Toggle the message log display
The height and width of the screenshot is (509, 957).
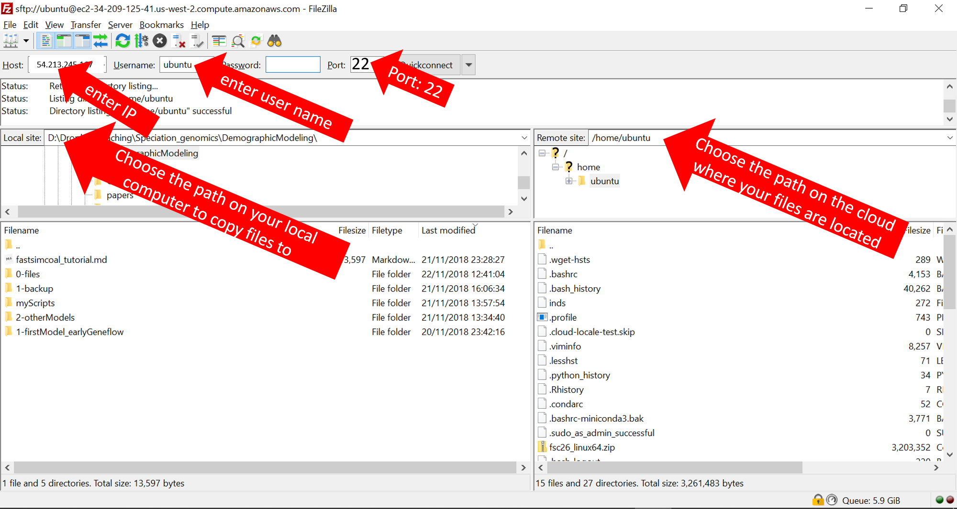click(x=46, y=41)
